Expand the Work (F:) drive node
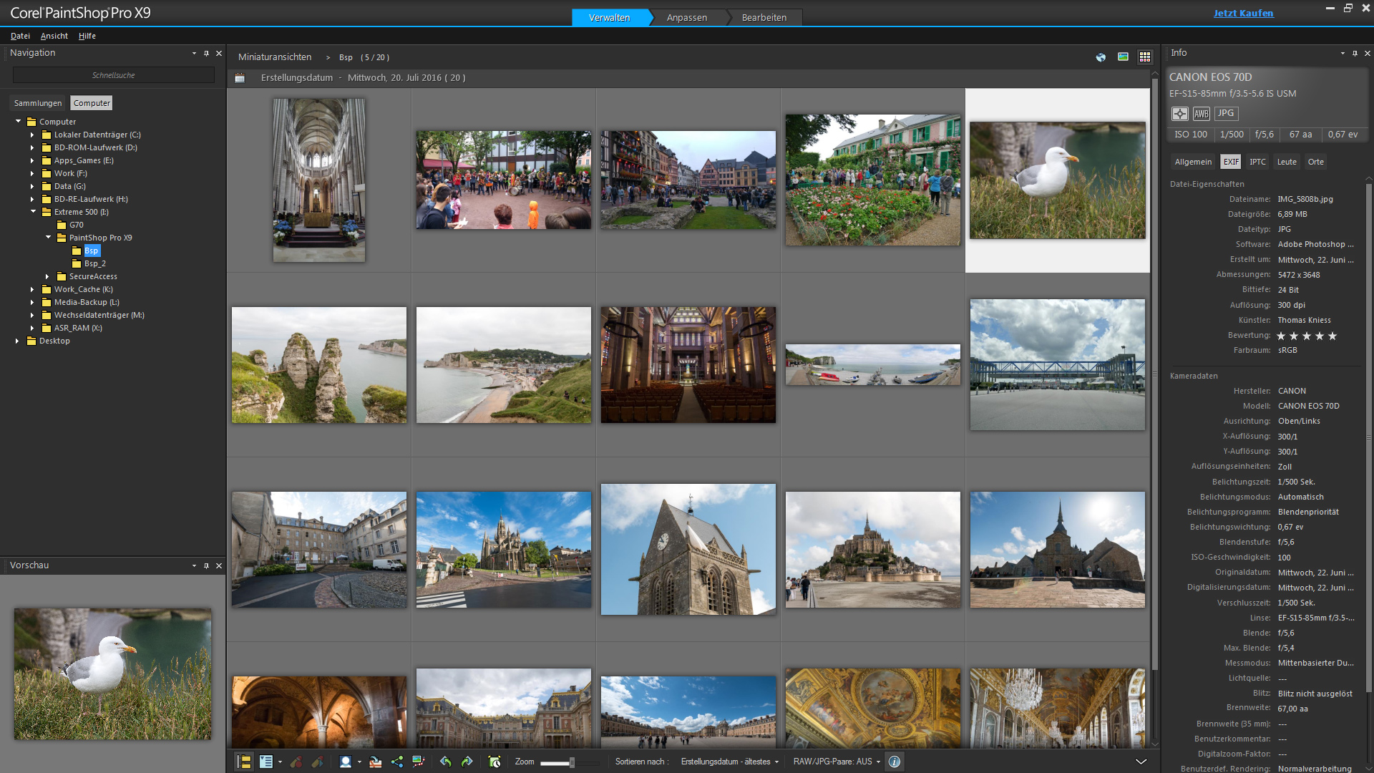 (x=32, y=173)
